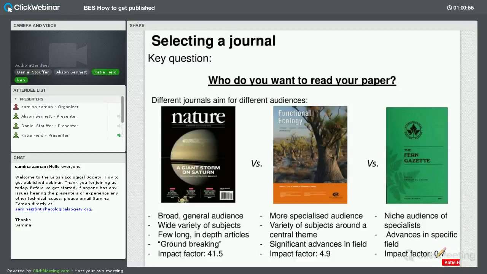The width and height of the screenshot is (487, 274).
Task: Select the green Katie Field audio chip
Action: pos(105,72)
